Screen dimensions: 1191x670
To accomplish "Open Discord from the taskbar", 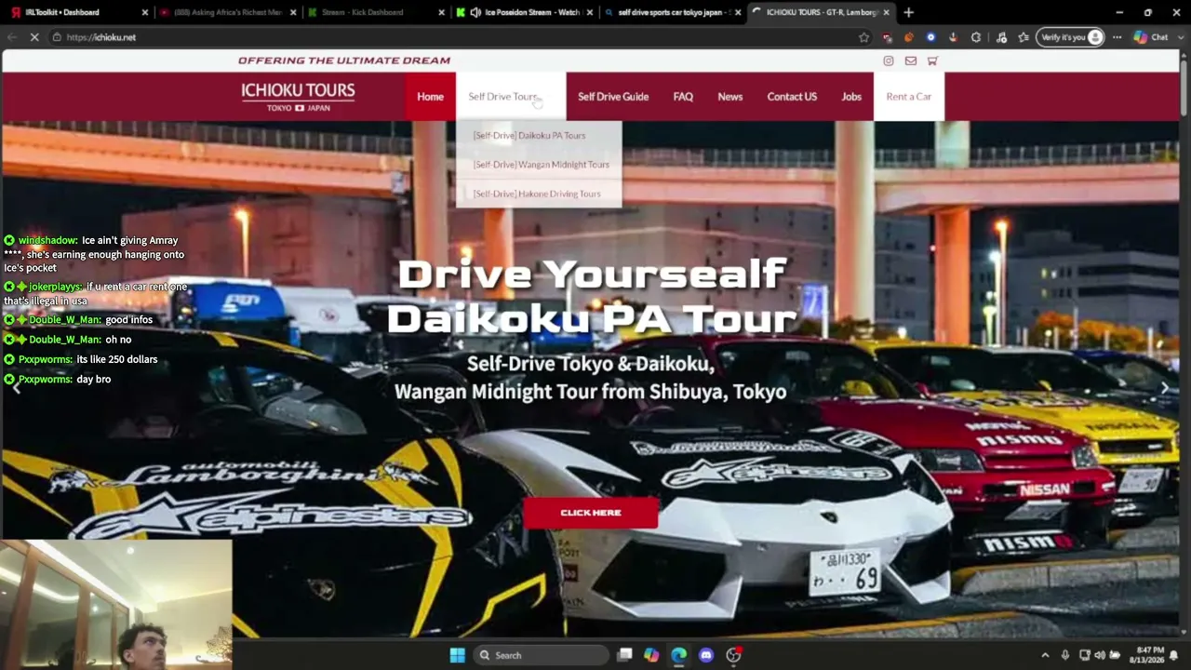I will pyautogui.click(x=706, y=655).
